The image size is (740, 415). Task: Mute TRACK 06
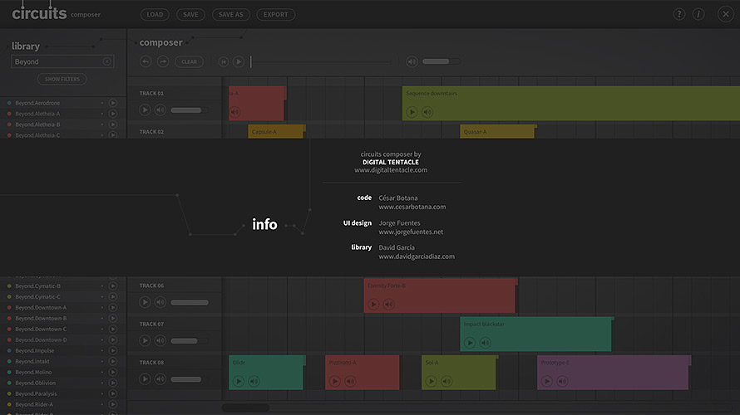coord(160,302)
